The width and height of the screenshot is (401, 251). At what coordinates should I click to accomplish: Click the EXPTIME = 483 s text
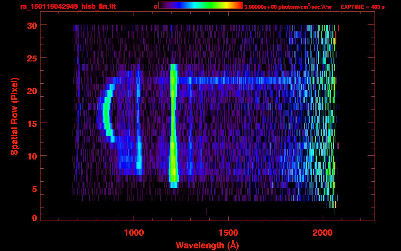click(362, 7)
